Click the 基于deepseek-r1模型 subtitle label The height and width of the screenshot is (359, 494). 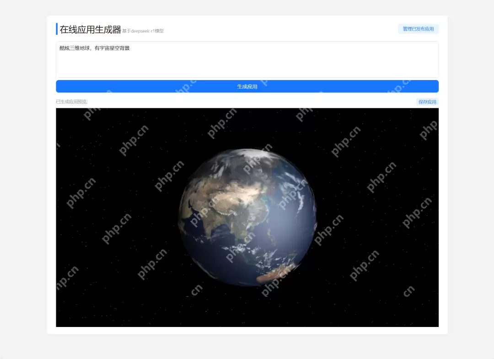coord(142,31)
